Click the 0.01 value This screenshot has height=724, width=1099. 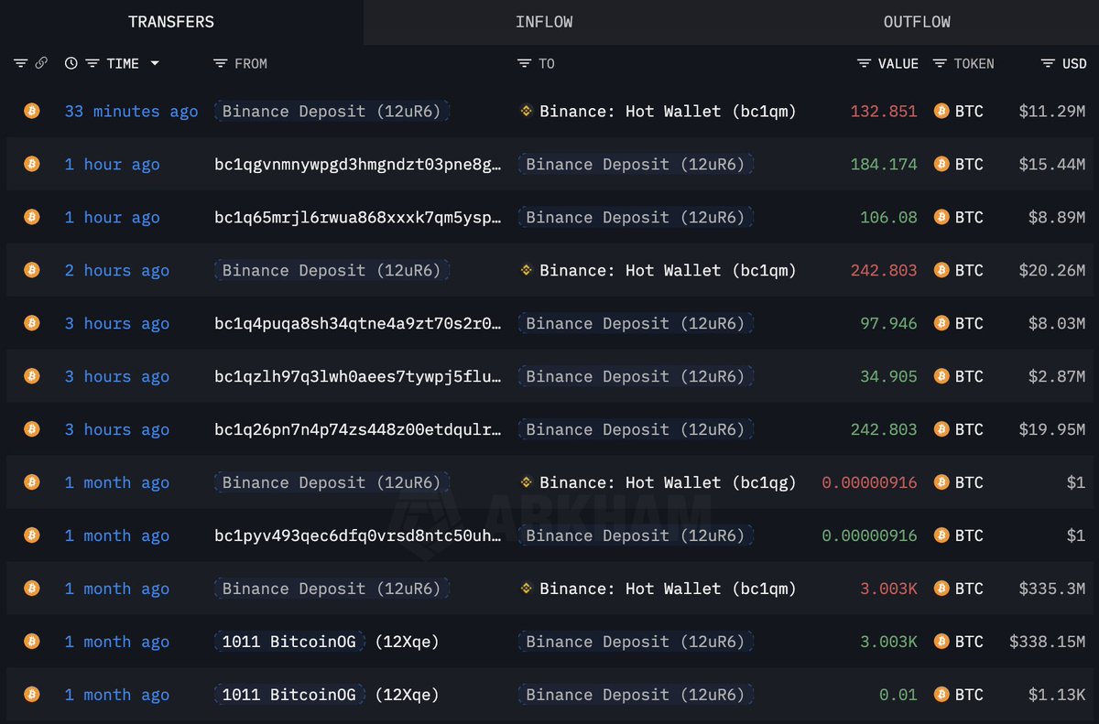tap(898, 695)
